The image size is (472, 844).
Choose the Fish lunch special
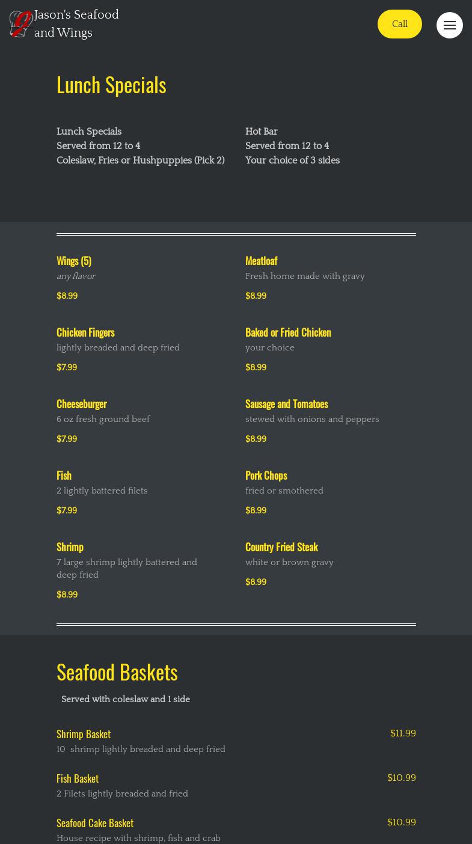pyautogui.click(x=64, y=476)
